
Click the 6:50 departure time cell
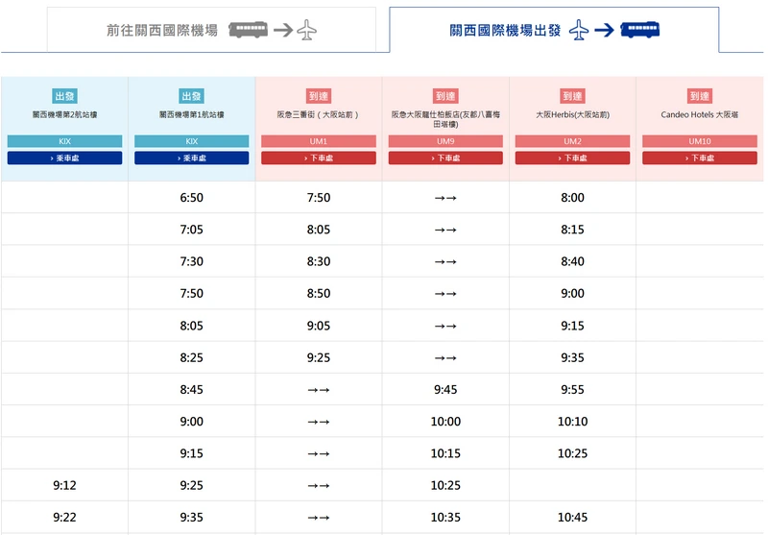coord(191,198)
